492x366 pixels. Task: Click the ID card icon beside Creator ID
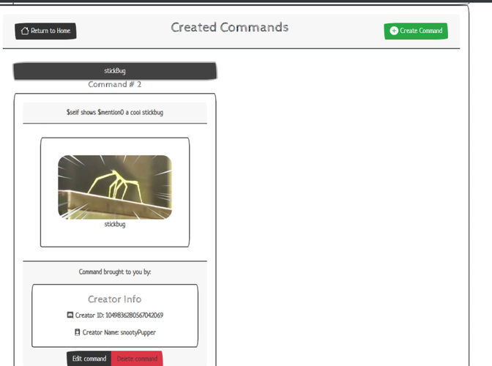coord(70,315)
